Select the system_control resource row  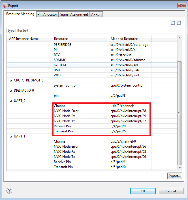click(x=92, y=85)
